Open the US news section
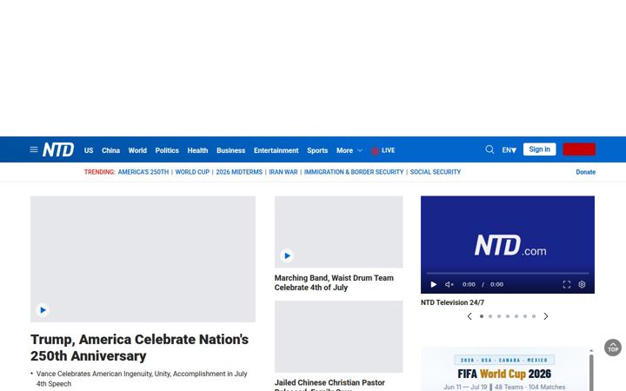626x391 pixels. 89,150
